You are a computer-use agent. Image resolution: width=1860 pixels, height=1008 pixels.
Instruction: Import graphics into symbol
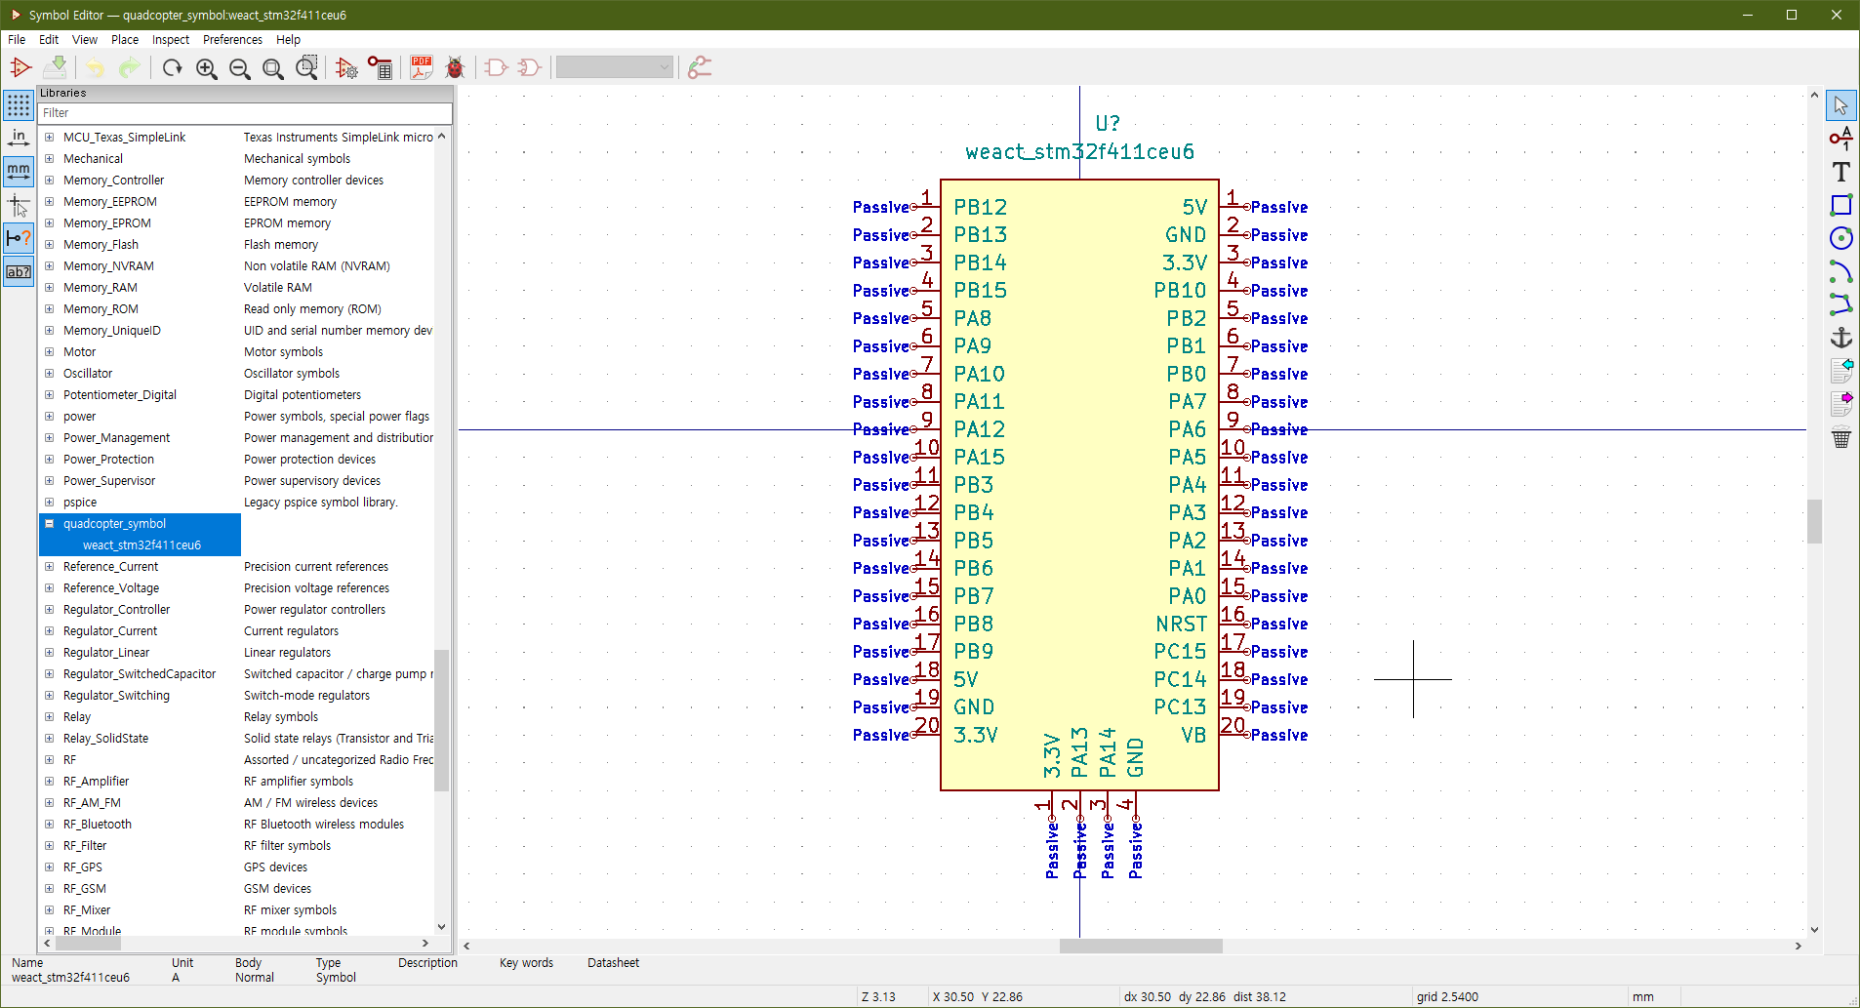coord(1840,371)
